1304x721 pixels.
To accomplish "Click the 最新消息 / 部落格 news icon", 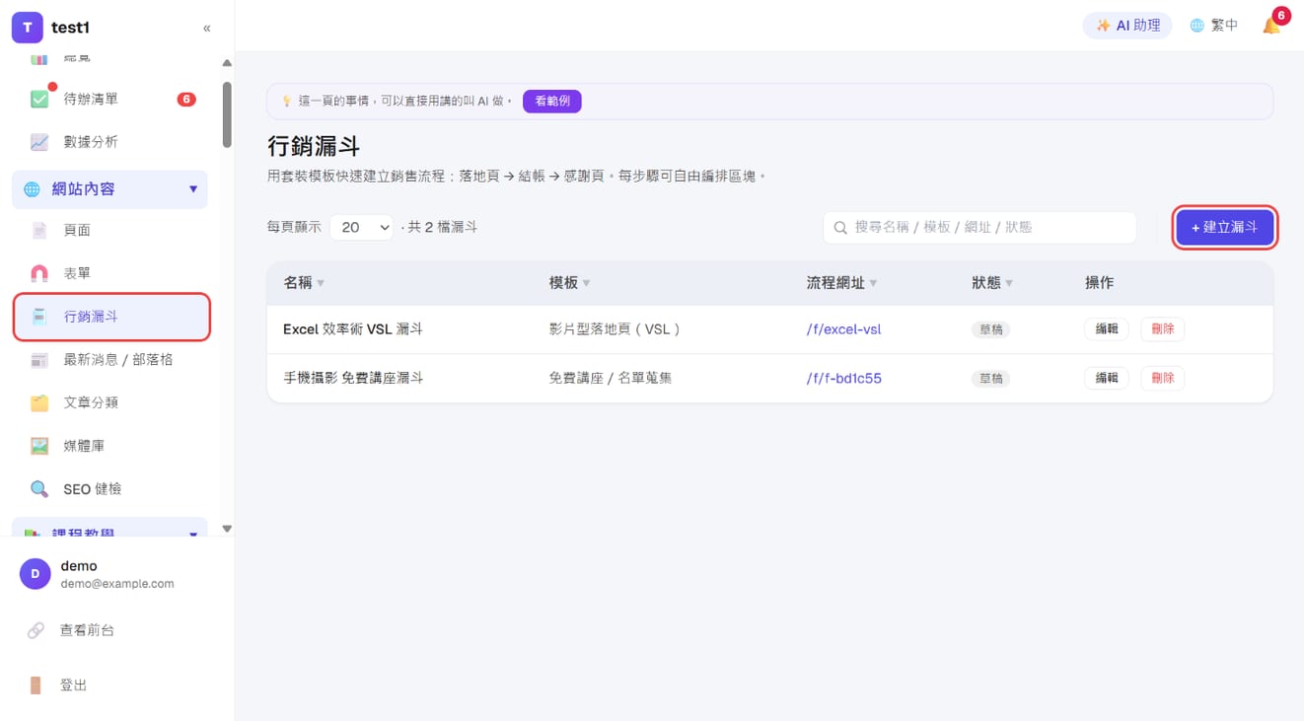I will (x=39, y=360).
